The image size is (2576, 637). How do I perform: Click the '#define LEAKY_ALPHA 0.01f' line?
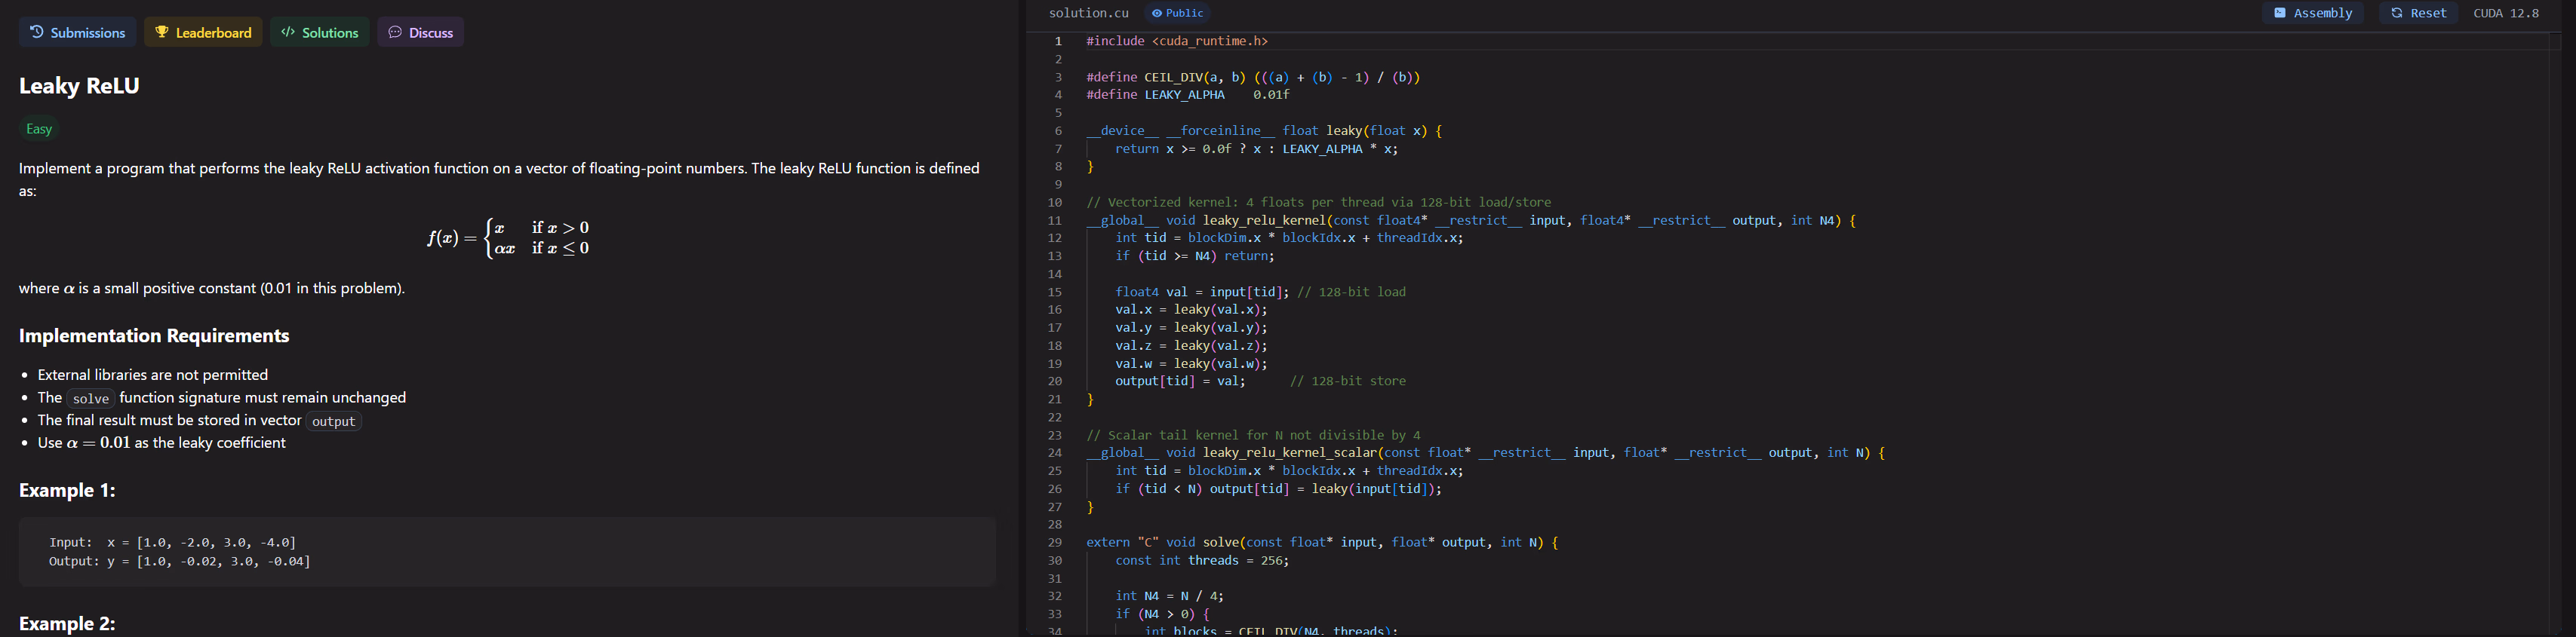pos(1188,95)
